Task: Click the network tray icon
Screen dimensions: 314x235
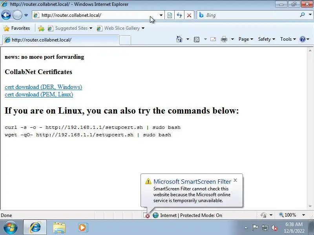Action: click(x=265, y=228)
